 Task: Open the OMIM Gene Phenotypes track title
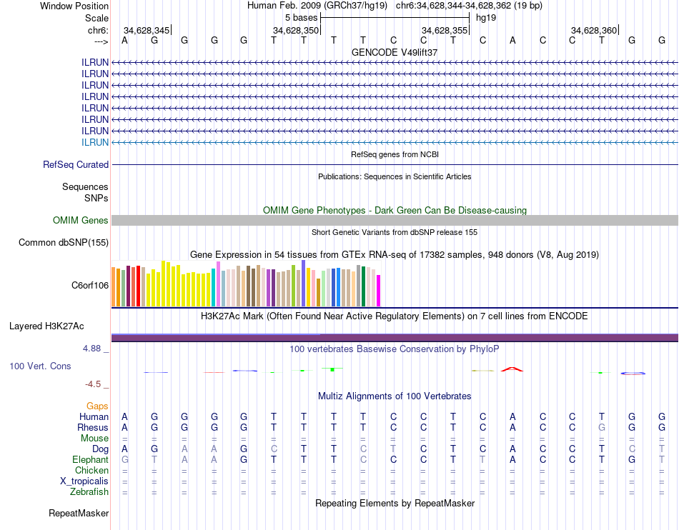(x=395, y=210)
